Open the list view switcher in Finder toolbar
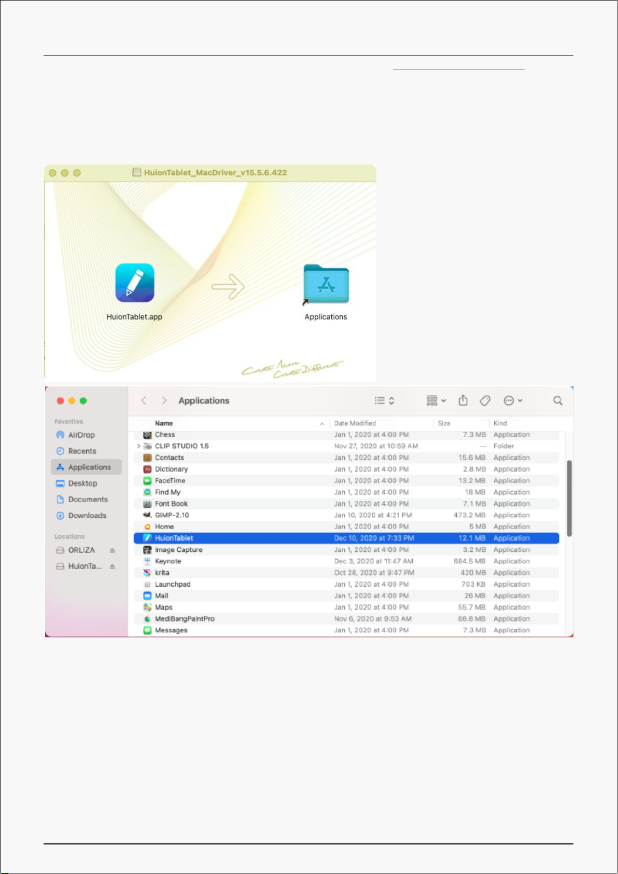Screen dimensions: 618x874 pos(385,400)
